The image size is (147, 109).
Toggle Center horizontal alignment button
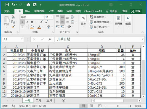(x=62, y=22)
